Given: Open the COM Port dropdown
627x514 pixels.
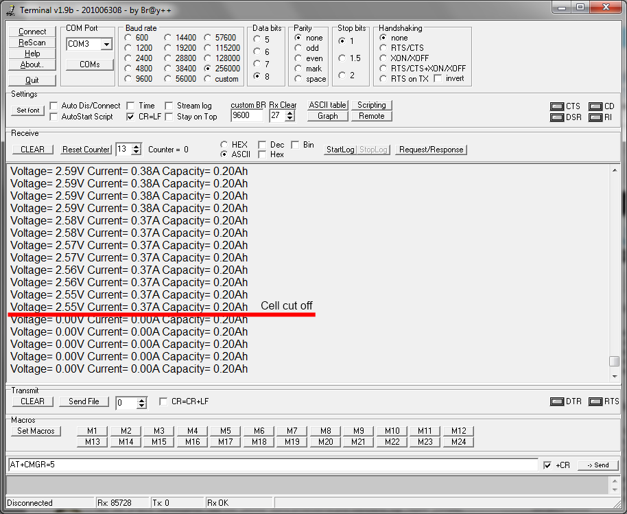Looking at the screenshot, I should 106,44.
